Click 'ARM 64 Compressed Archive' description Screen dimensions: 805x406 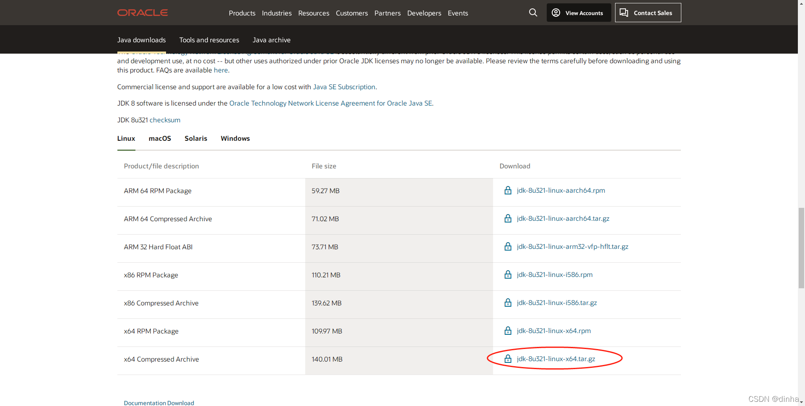pos(168,219)
